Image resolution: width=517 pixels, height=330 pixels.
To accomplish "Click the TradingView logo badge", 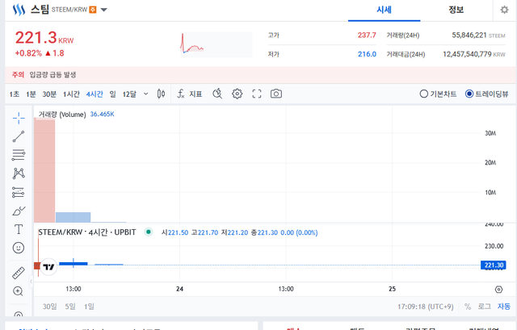I will (x=48, y=267).
